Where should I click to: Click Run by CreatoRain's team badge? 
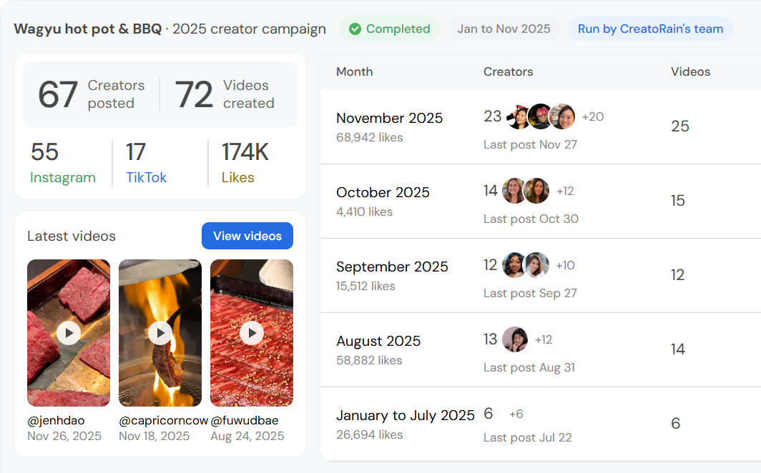pyautogui.click(x=650, y=29)
